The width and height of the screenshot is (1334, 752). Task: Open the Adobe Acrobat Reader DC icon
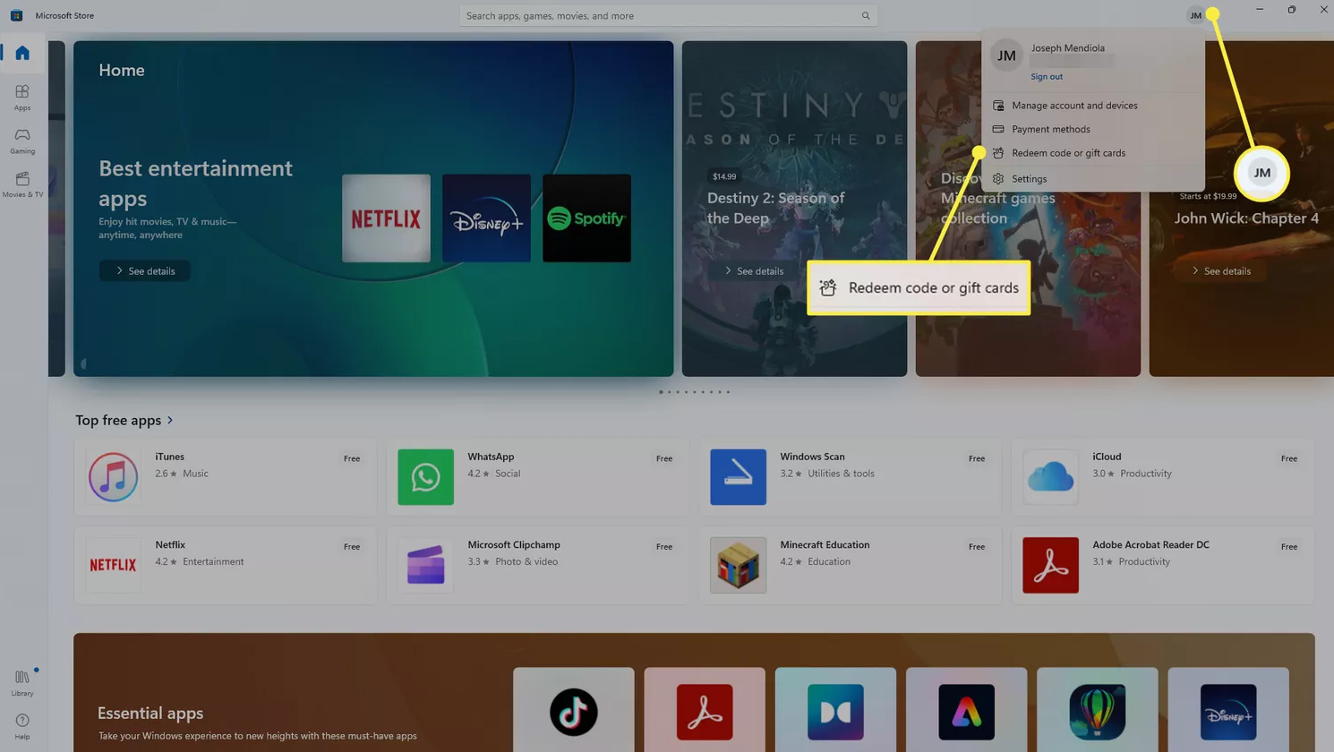(1050, 565)
